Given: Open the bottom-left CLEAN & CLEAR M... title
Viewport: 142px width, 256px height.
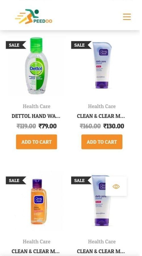Looking at the screenshot, I should pyautogui.click(x=35, y=251).
